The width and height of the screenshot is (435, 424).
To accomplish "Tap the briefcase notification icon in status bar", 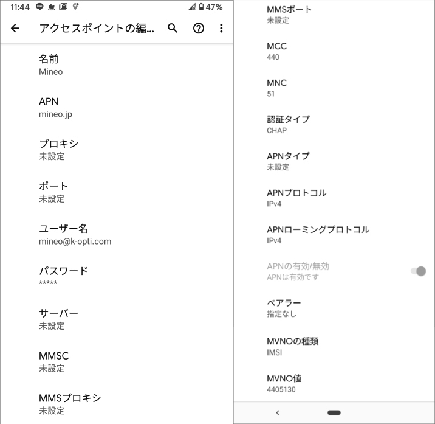I will 51,7.
